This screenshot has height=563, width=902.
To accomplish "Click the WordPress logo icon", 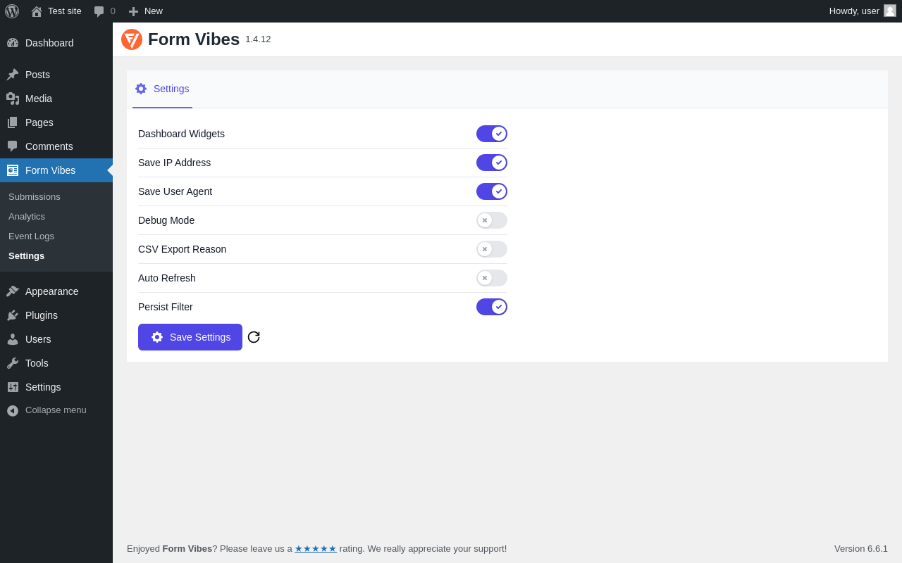I will [12, 11].
